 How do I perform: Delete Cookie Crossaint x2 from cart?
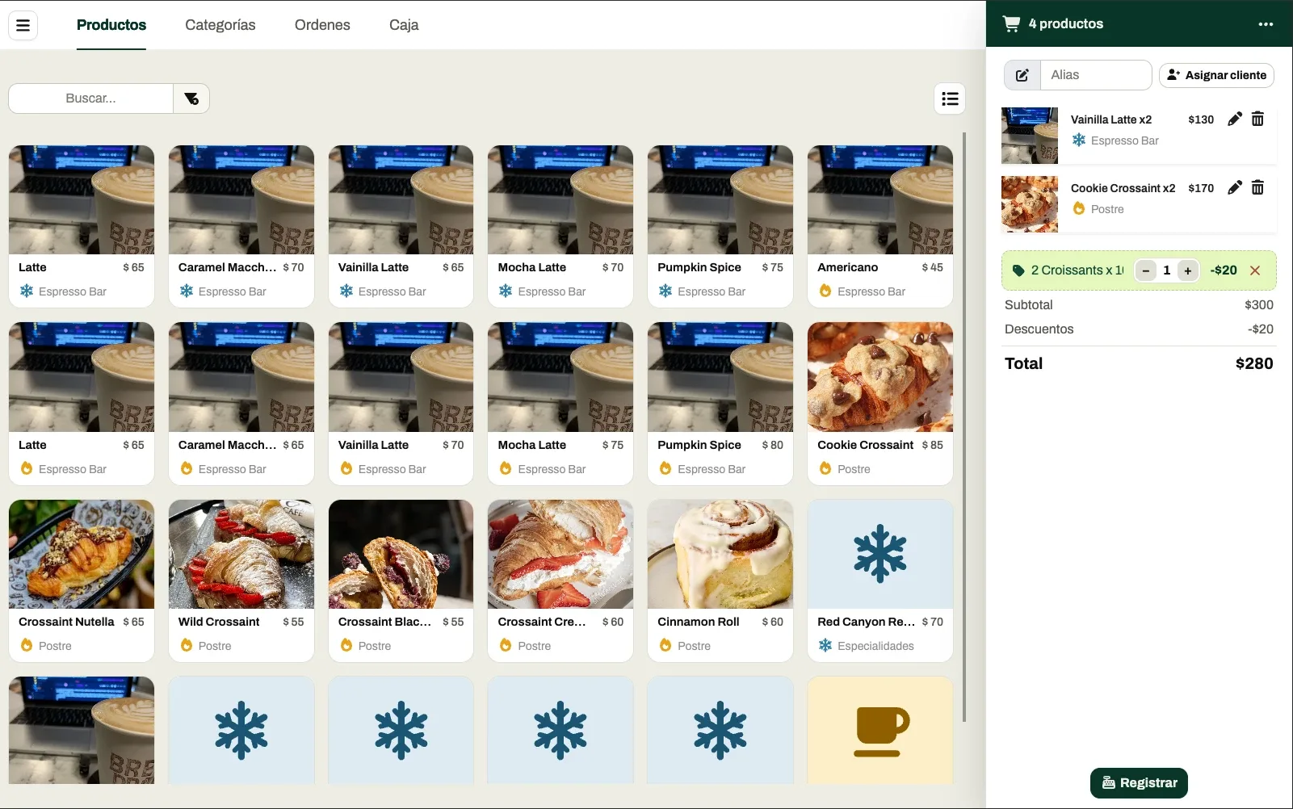point(1257,188)
